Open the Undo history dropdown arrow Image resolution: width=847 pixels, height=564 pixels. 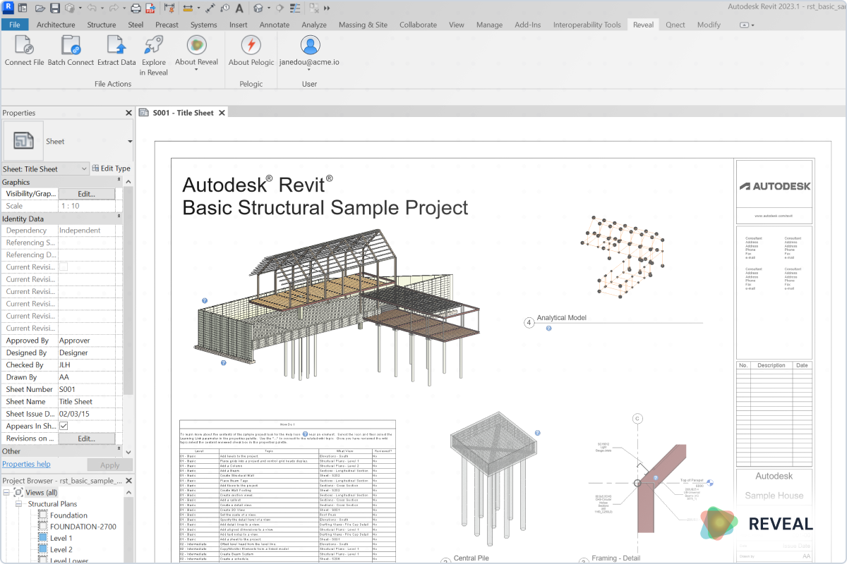point(102,8)
